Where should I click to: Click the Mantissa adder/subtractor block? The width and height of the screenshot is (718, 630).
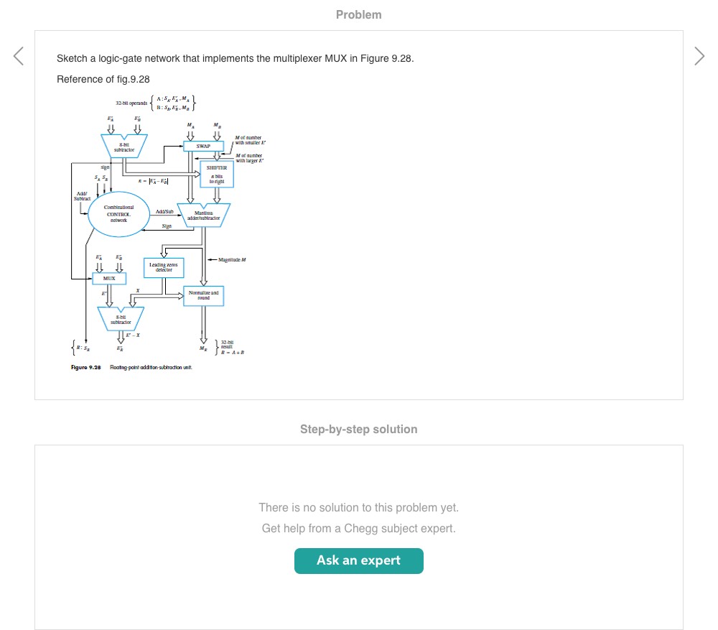click(x=204, y=215)
